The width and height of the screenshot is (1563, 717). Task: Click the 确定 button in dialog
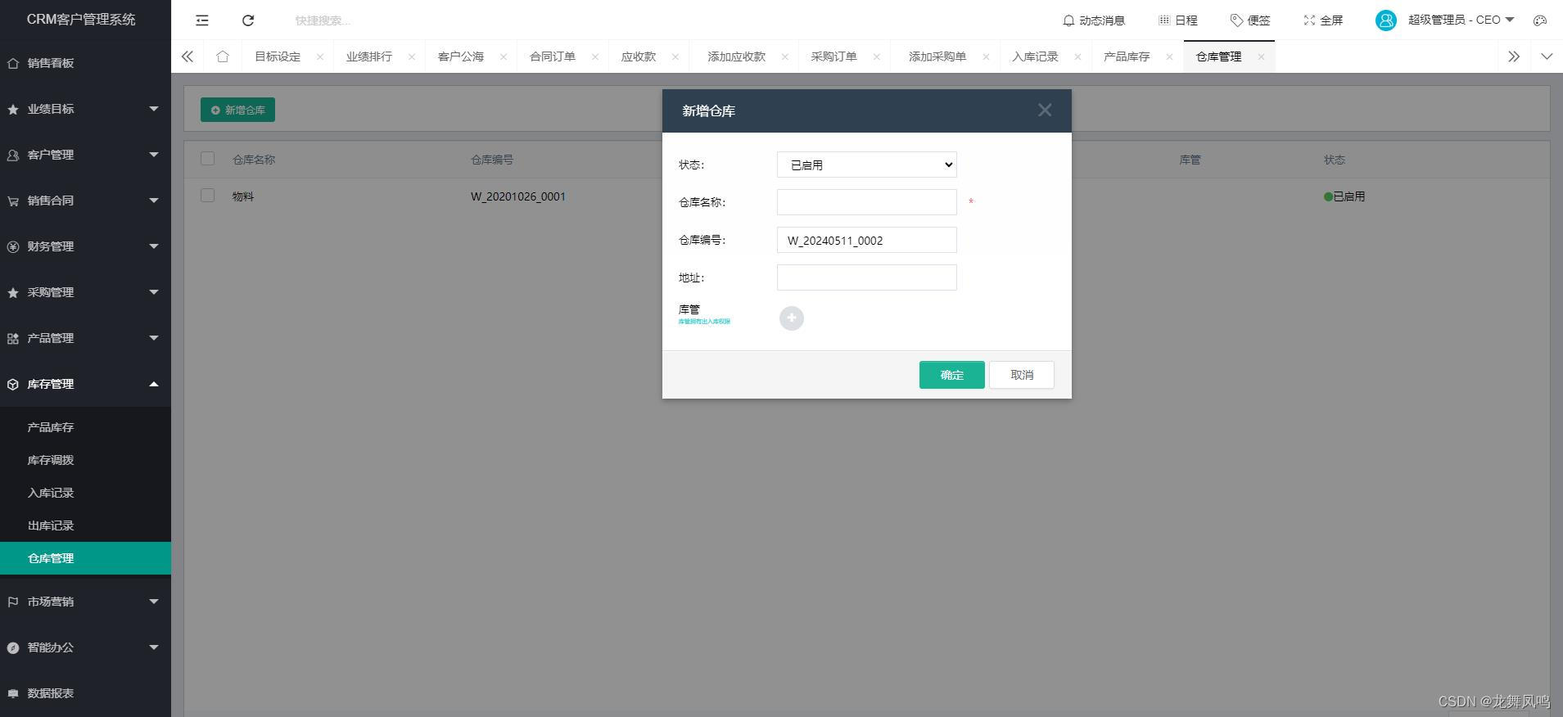(x=952, y=375)
